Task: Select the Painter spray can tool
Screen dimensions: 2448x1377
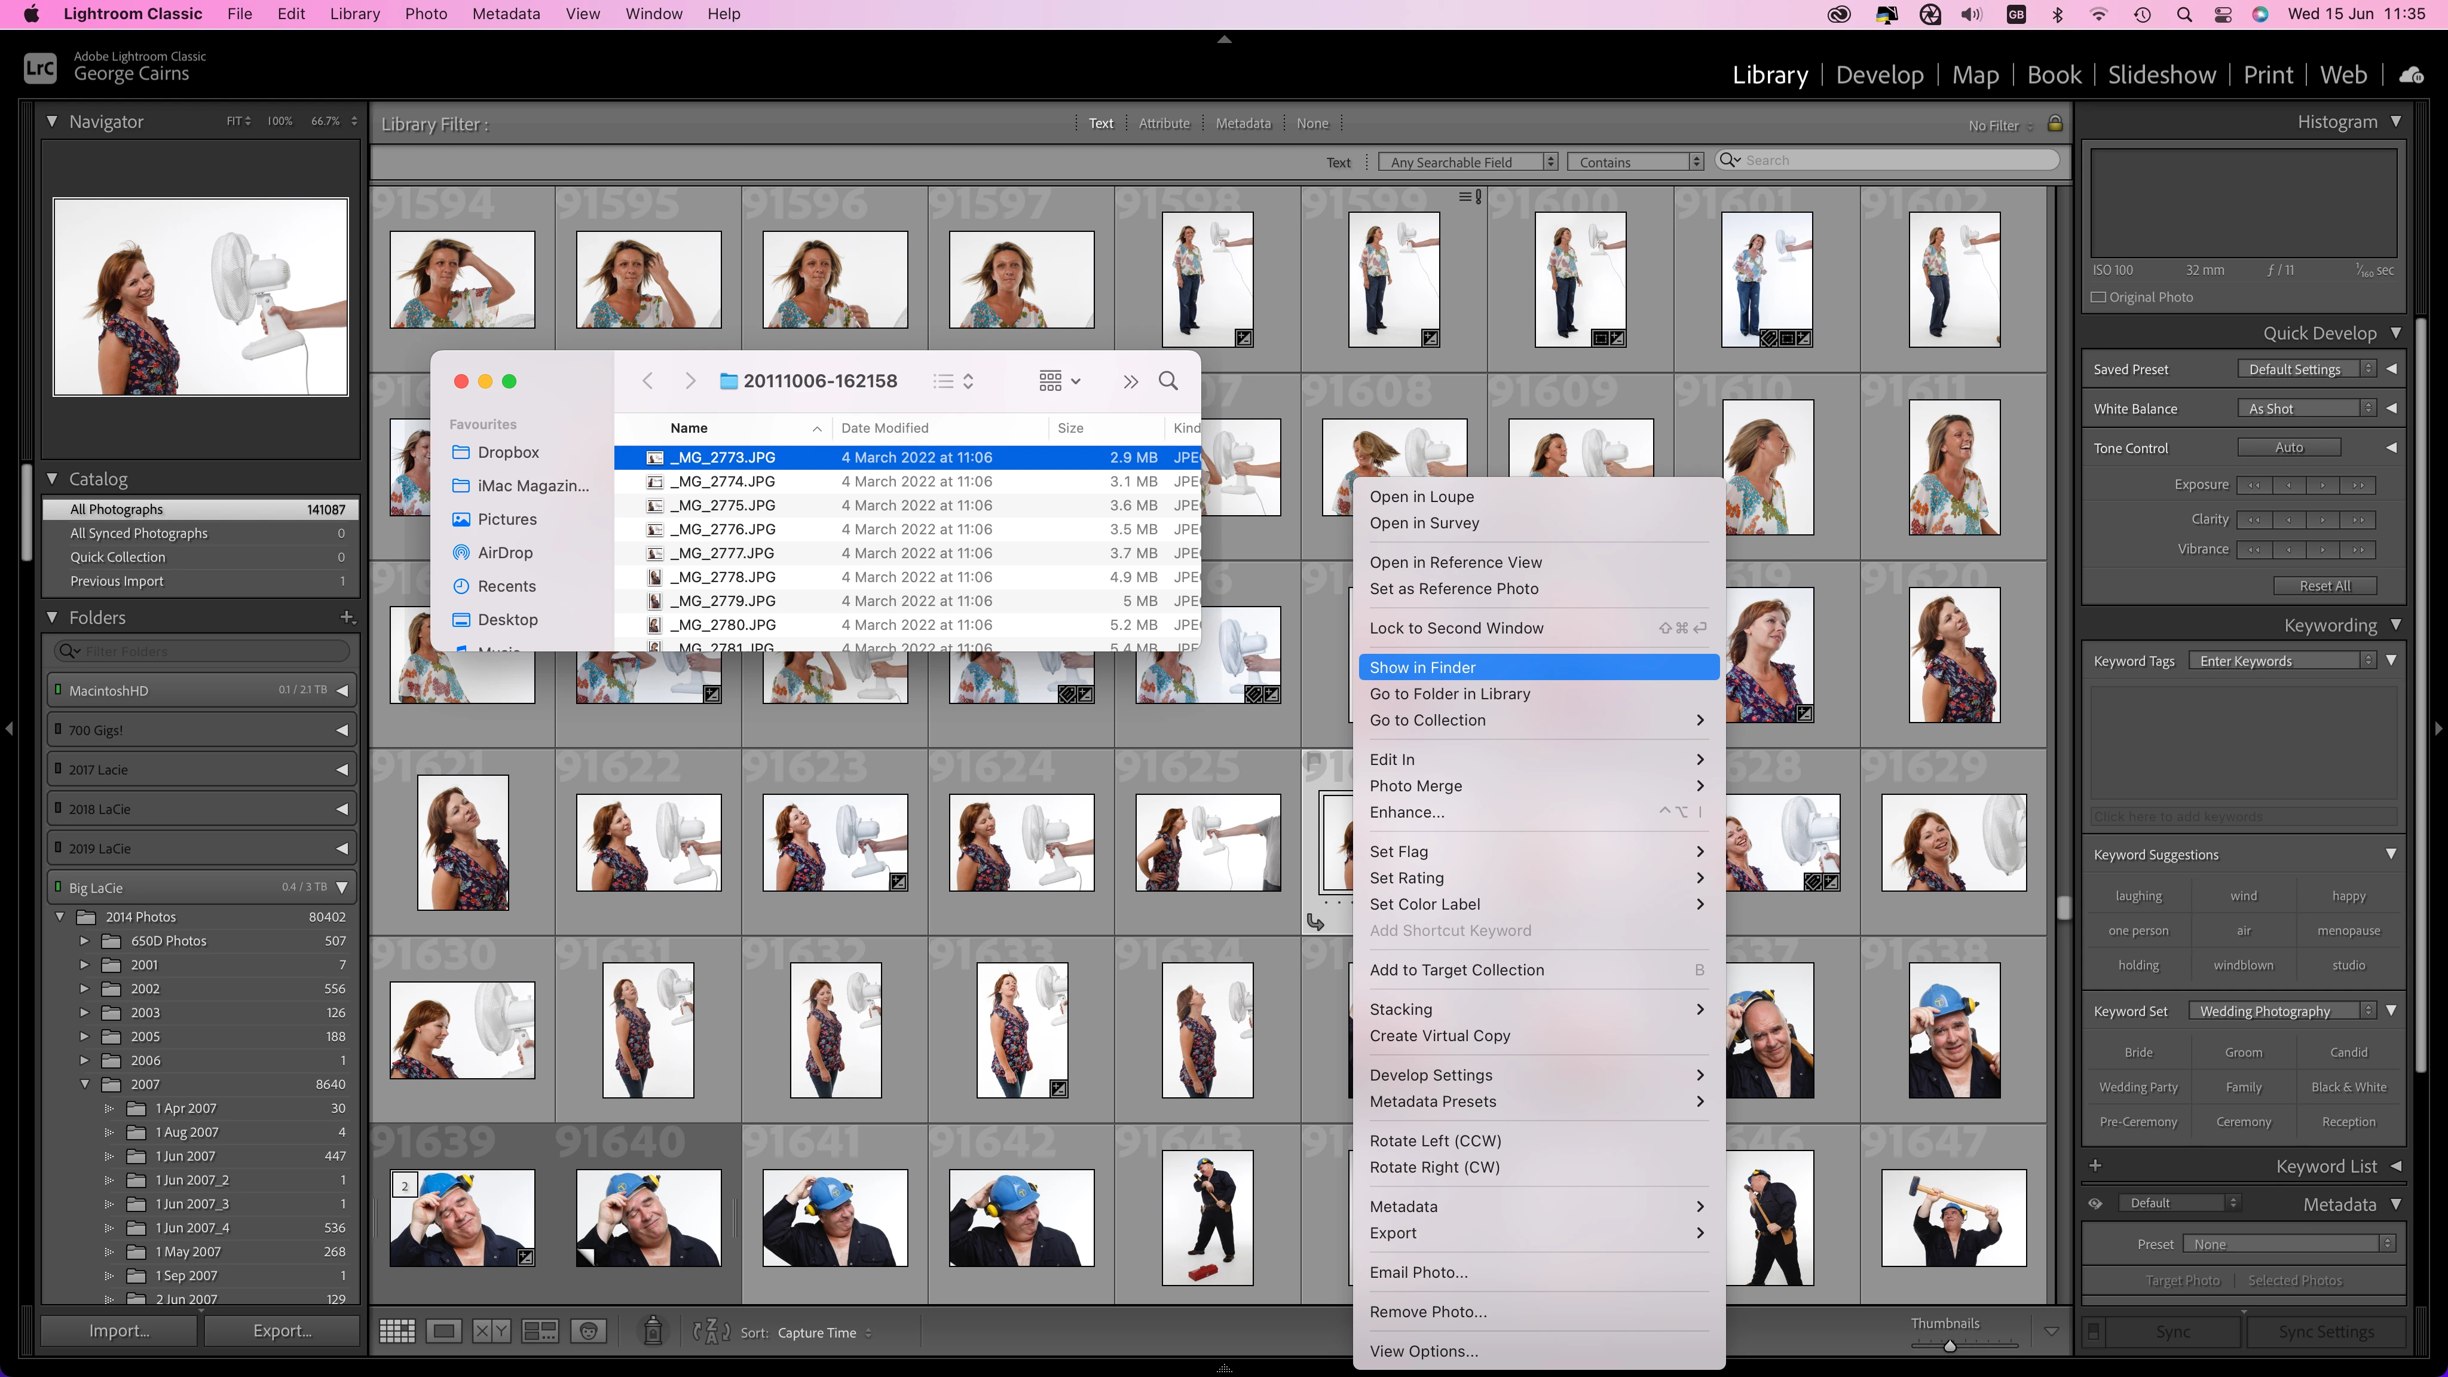Action: [x=653, y=1330]
